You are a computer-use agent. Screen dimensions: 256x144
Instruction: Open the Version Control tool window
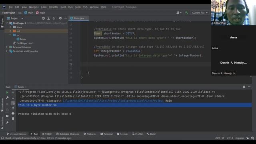tap(16, 134)
